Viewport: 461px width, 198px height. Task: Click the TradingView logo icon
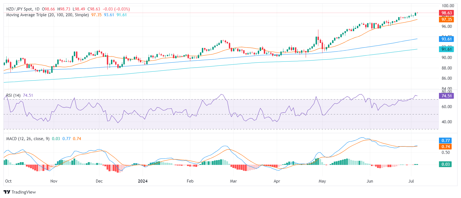pyautogui.click(x=7, y=192)
